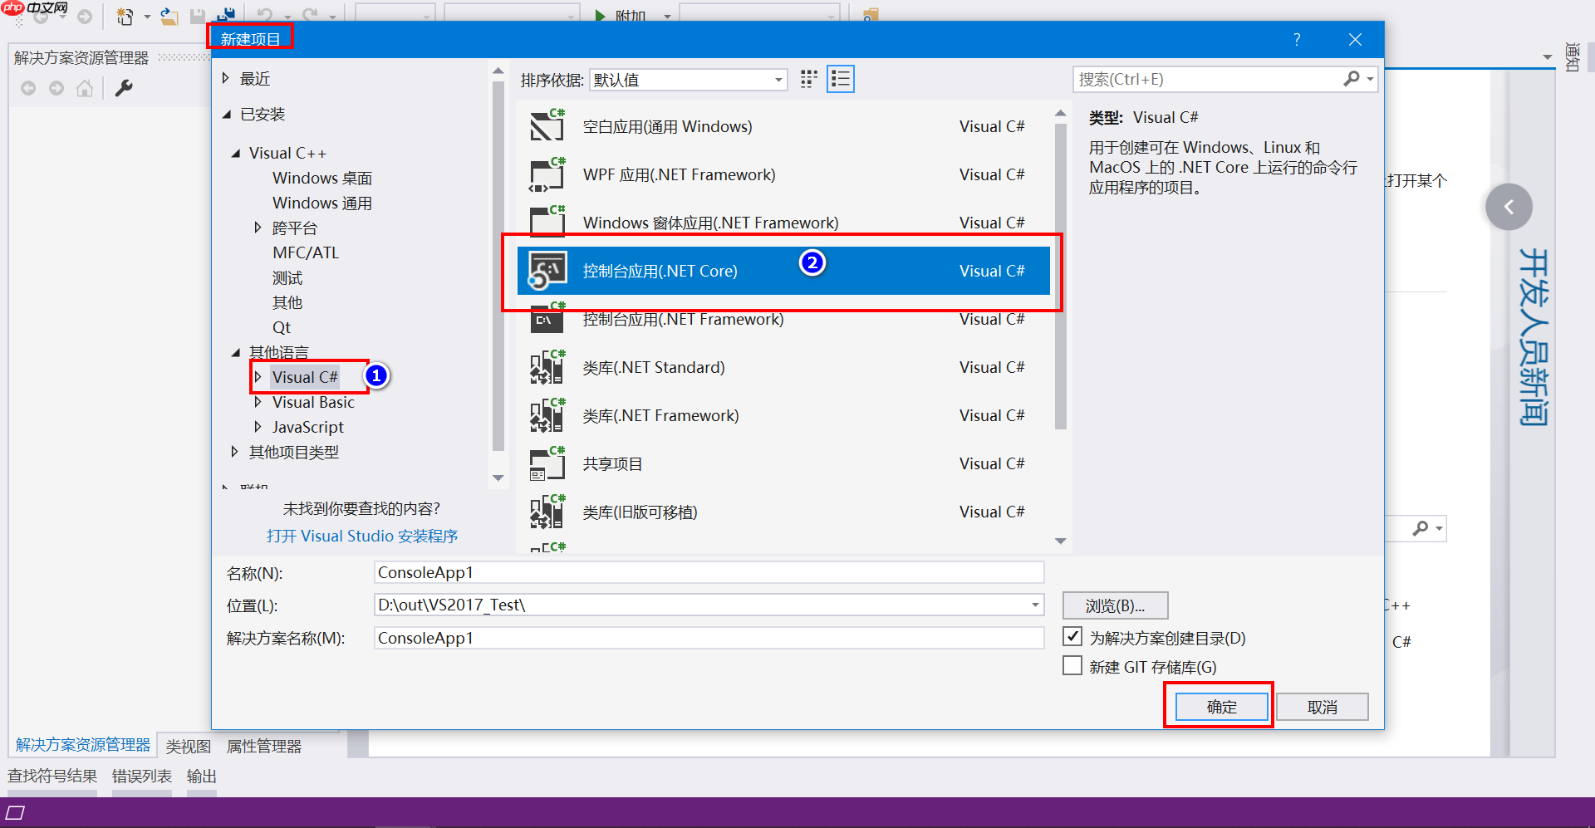
Task: Close the 新建项目 dialog
Action: coord(1356,40)
